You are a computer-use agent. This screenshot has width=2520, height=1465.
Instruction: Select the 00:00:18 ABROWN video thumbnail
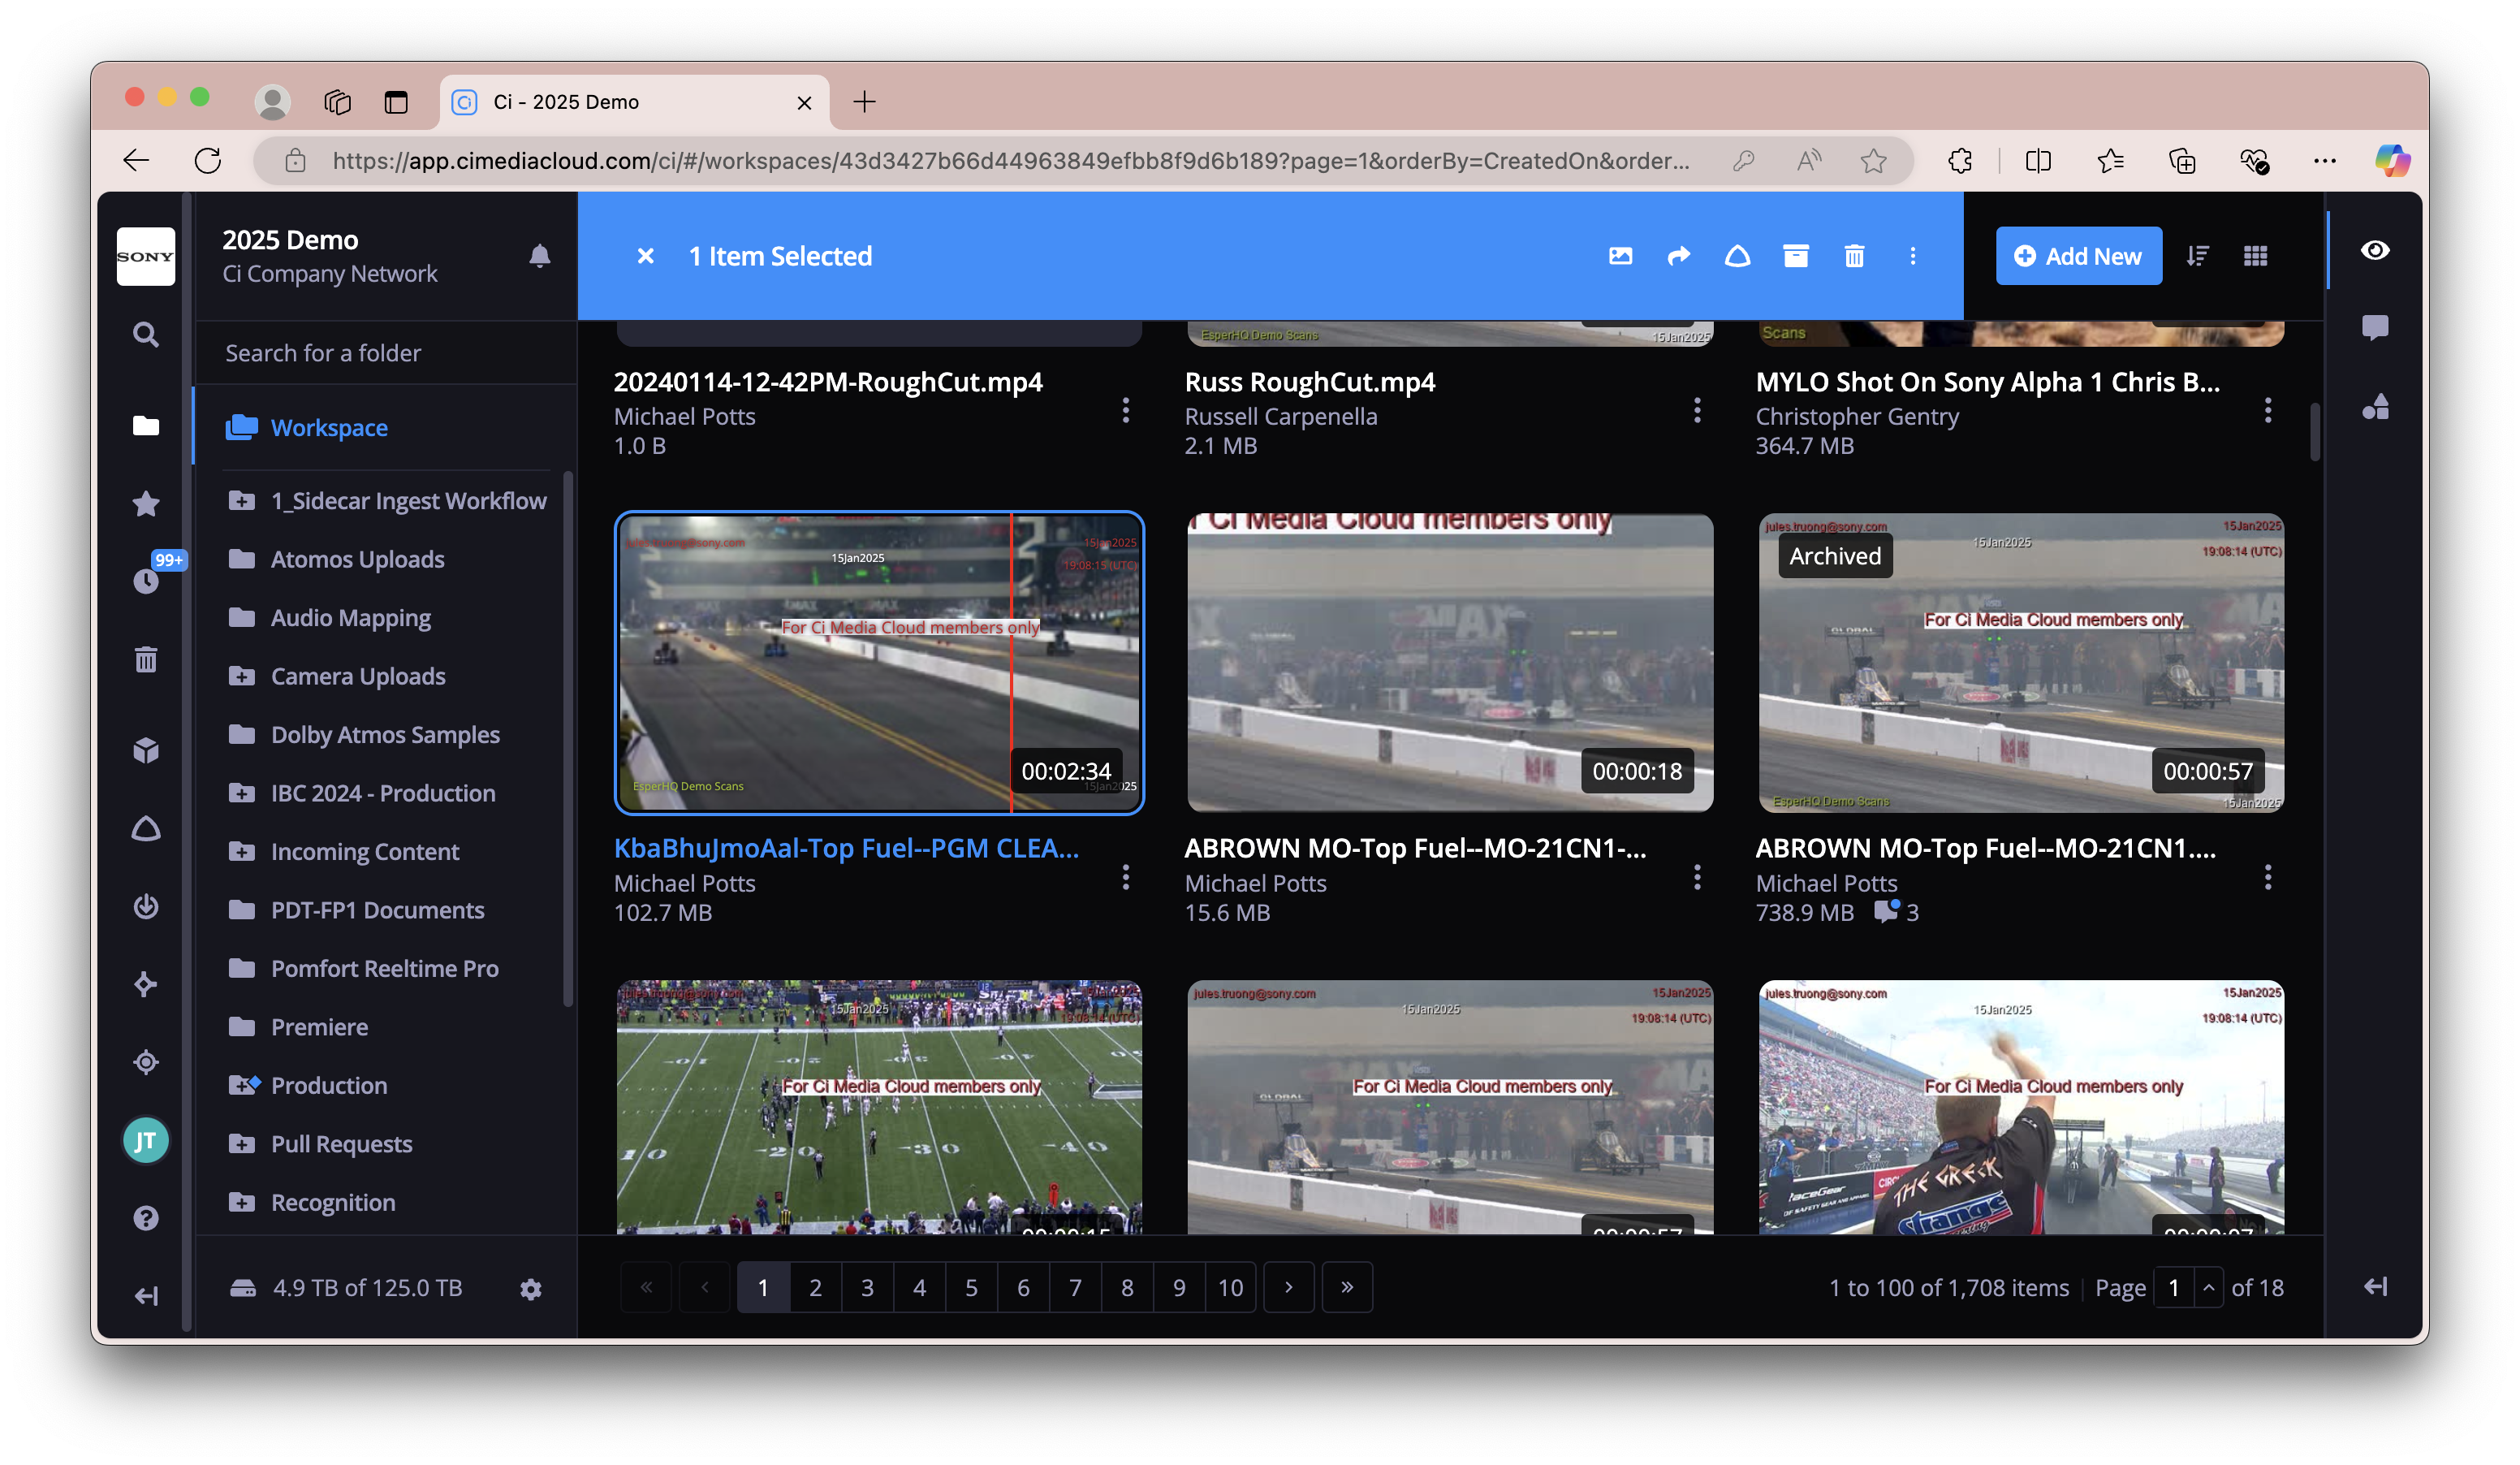pos(1450,663)
